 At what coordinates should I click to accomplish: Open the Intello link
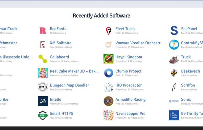pyautogui.click(x=56, y=99)
